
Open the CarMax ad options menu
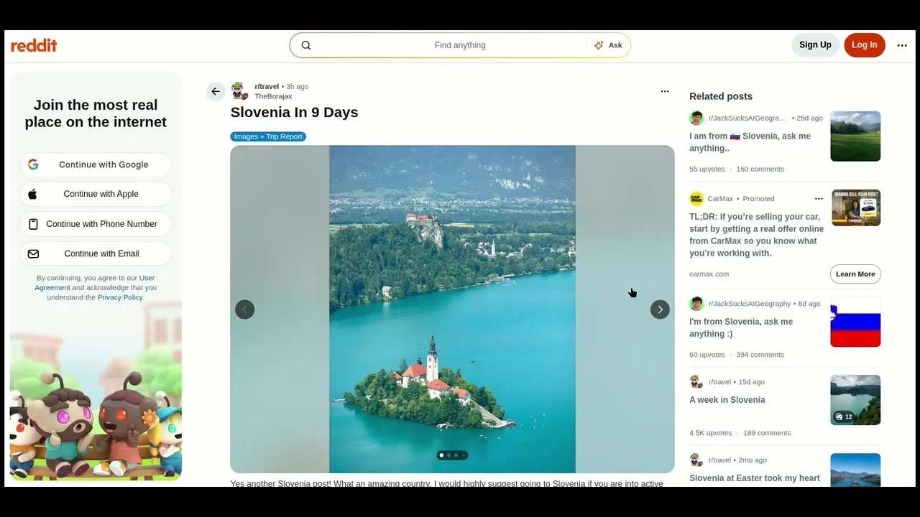click(x=819, y=199)
